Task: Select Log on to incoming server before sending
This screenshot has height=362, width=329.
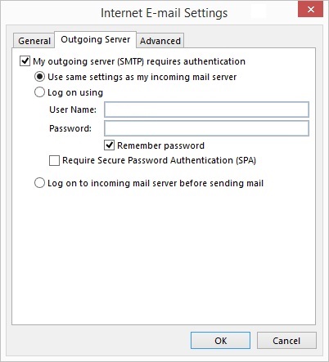Action: point(39,183)
